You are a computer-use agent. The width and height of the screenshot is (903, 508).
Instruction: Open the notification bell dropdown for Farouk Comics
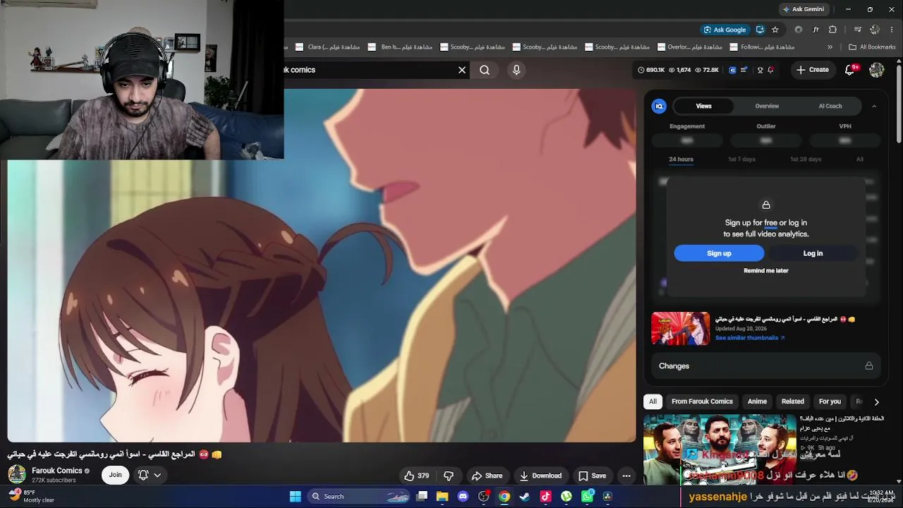click(x=150, y=475)
